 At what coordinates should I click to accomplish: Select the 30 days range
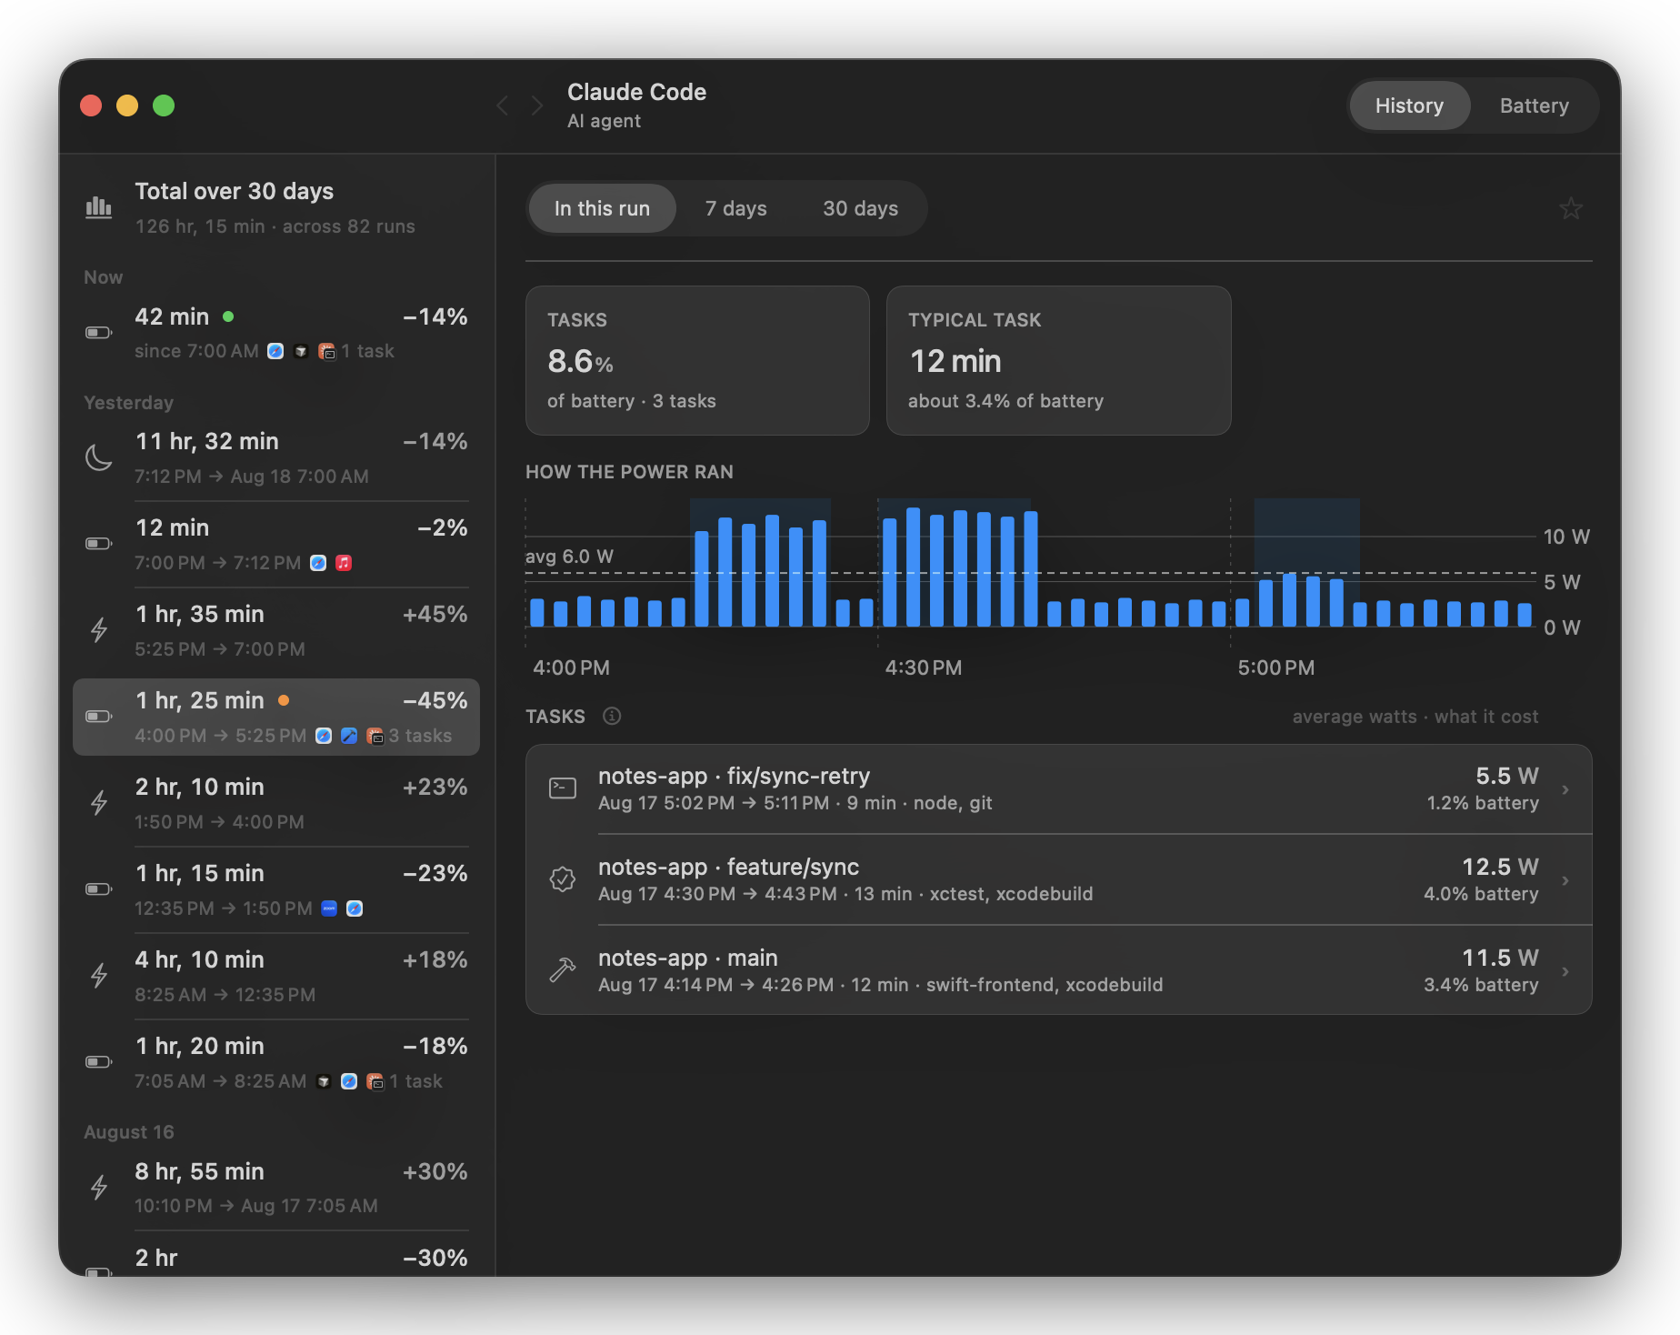860,208
